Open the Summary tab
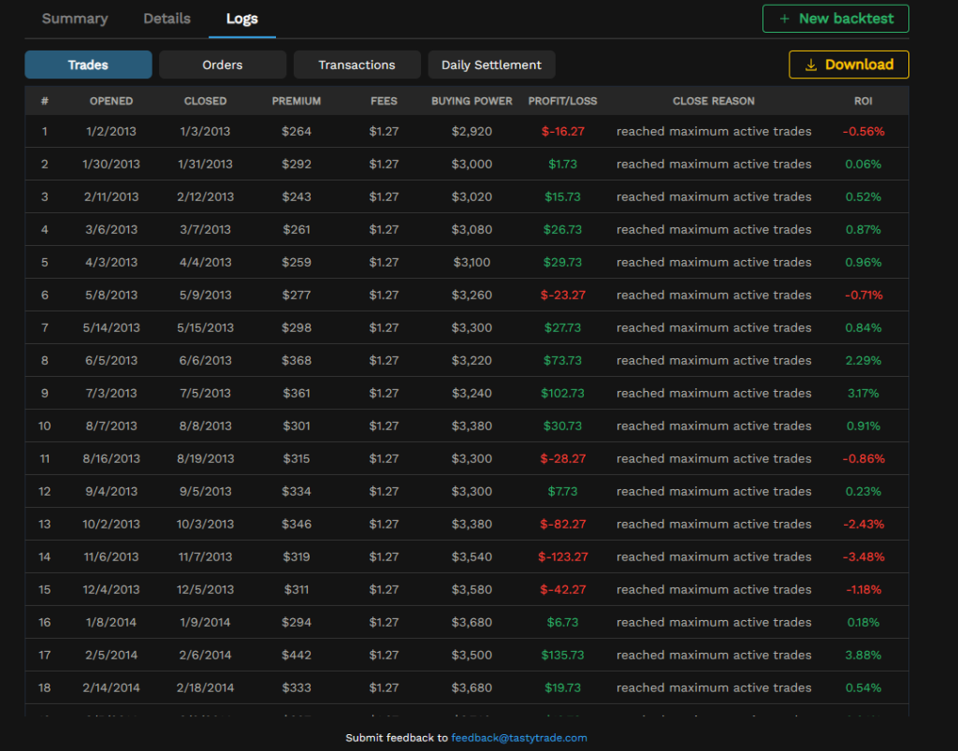The height and width of the screenshot is (751, 958). pos(75,19)
